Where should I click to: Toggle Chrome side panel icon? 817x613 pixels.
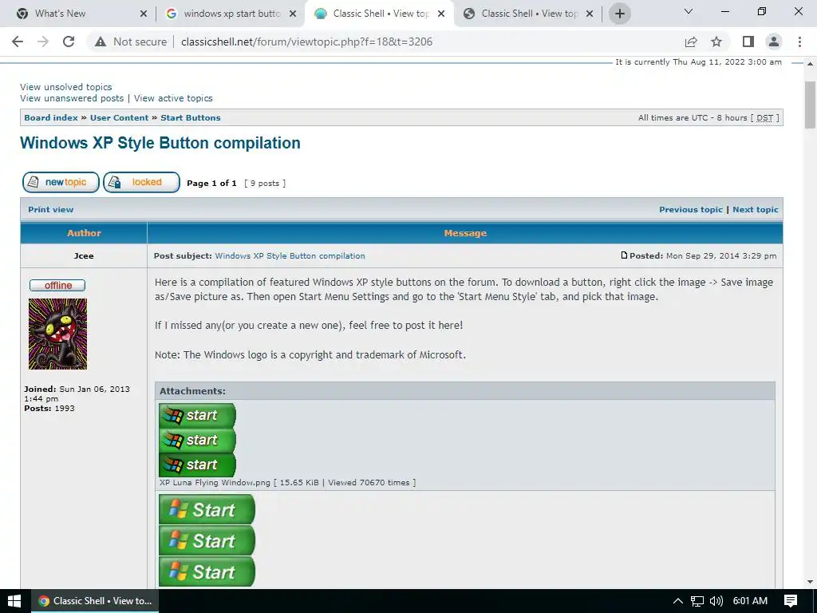(x=748, y=42)
